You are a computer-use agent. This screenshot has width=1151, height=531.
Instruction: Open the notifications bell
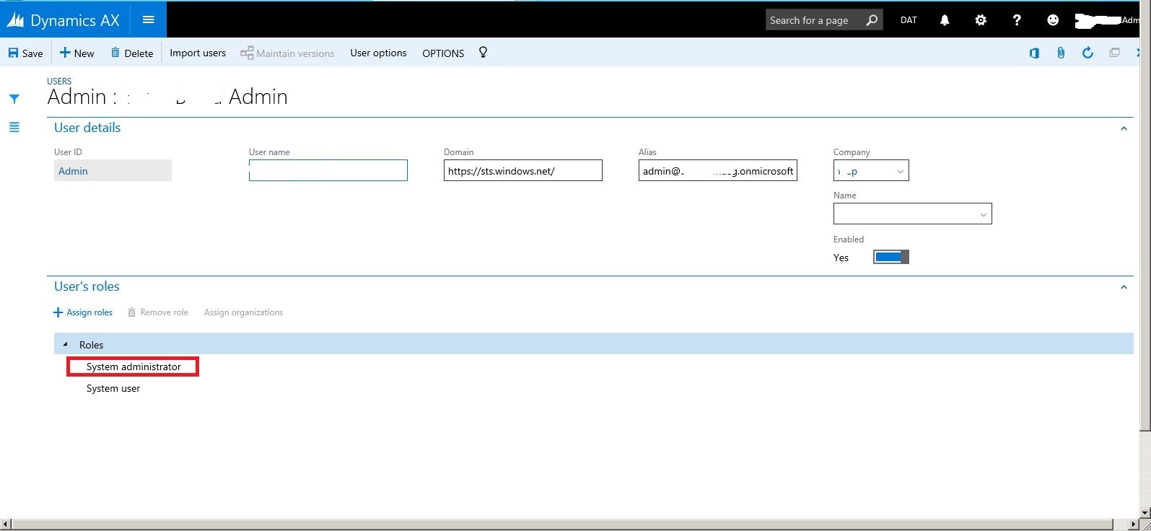pyautogui.click(x=945, y=20)
